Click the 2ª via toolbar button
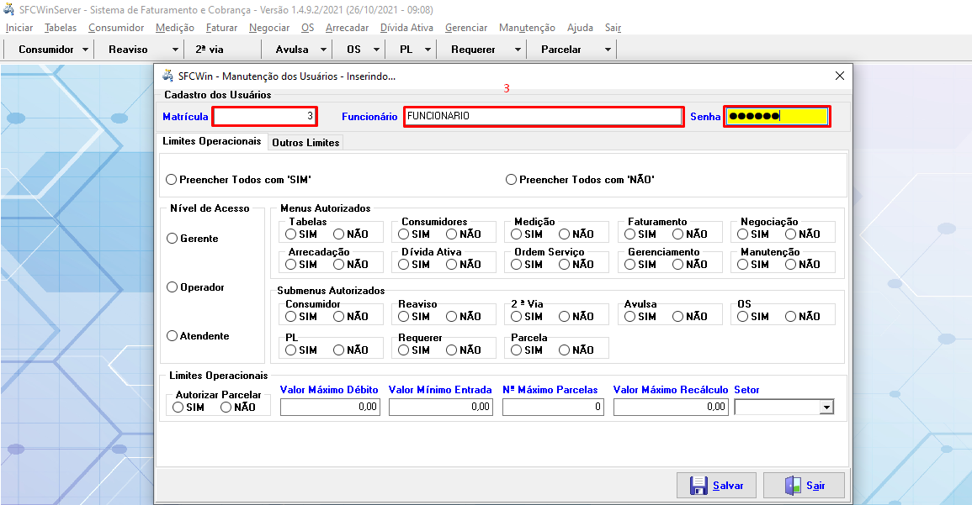Image resolution: width=972 pixels, height=505 pixels. pos(210,50)
